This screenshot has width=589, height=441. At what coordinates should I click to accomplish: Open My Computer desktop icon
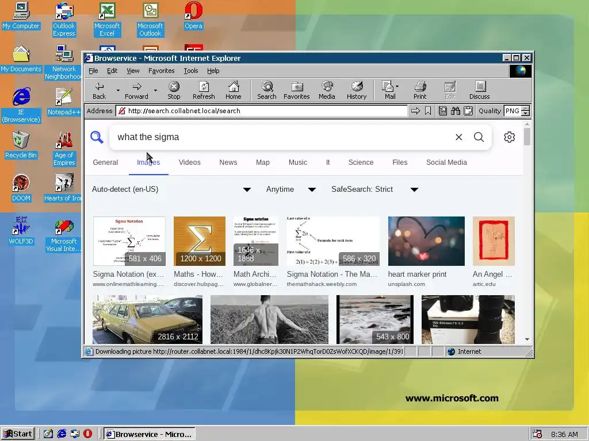(21, 16)
